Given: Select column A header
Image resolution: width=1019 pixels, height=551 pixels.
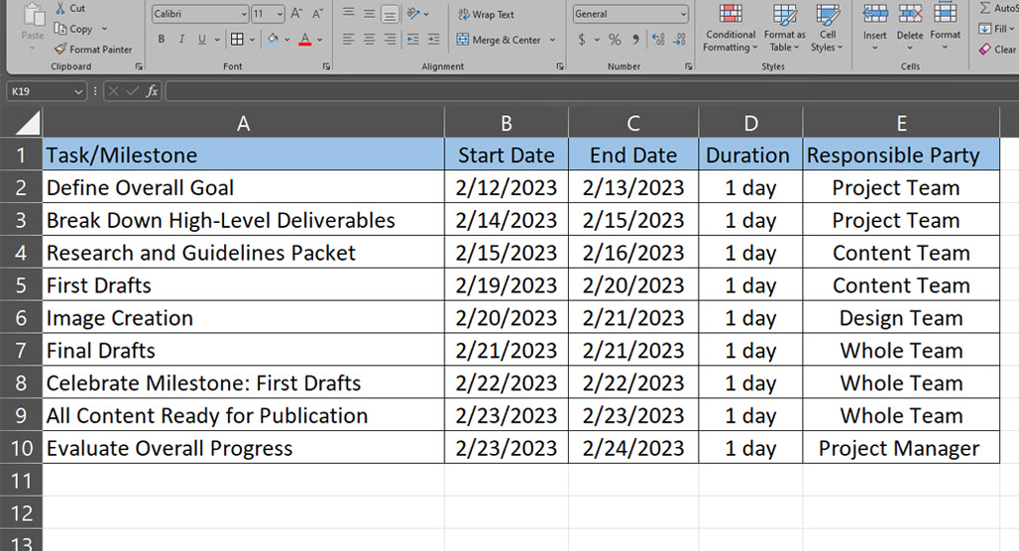Looking at the screenshot, I should point(244,123).
